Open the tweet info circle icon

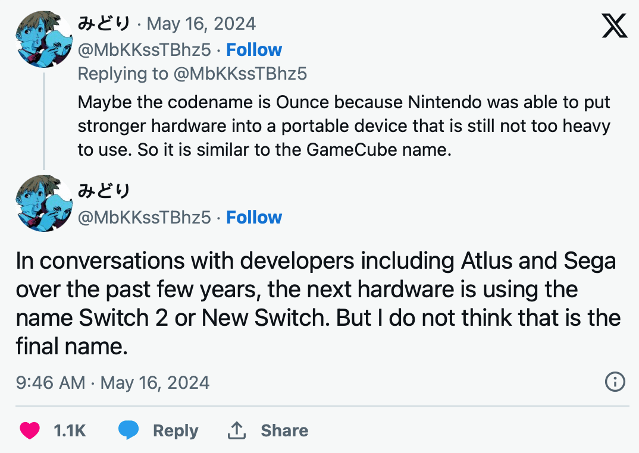point(615,382)
